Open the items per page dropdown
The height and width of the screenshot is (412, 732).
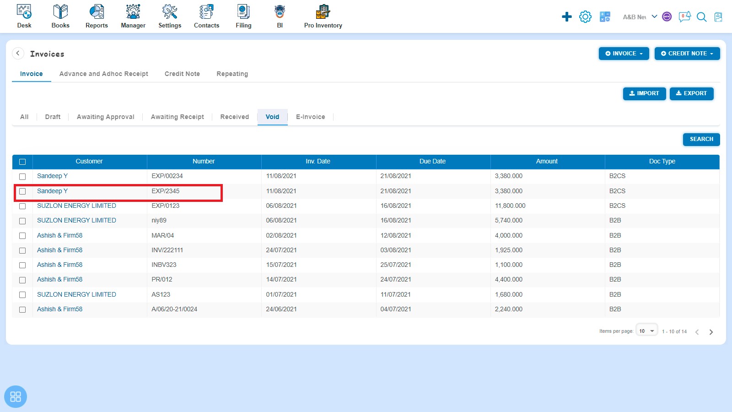(x=646, y=331)
